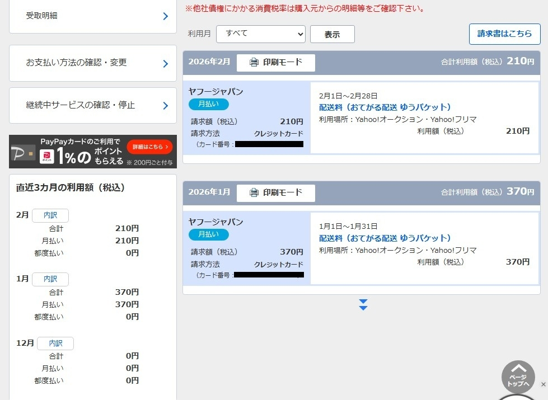This screenshot has width=548, height=400.
Task: Click chevron arrow beside お支払い方法の確認・変更
Action: tap(166, 64)
